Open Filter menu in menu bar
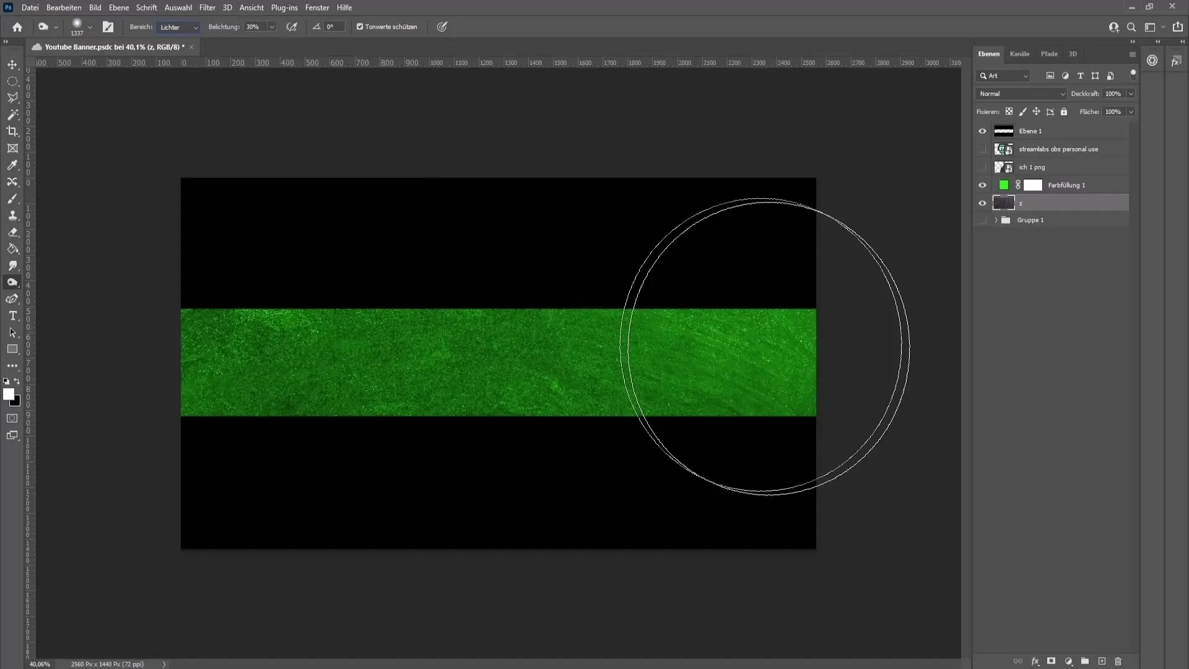Image resolution: width=1189 pixels, height=669 pixels. 207,7
